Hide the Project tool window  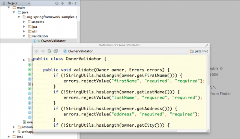tap(77, 3)
